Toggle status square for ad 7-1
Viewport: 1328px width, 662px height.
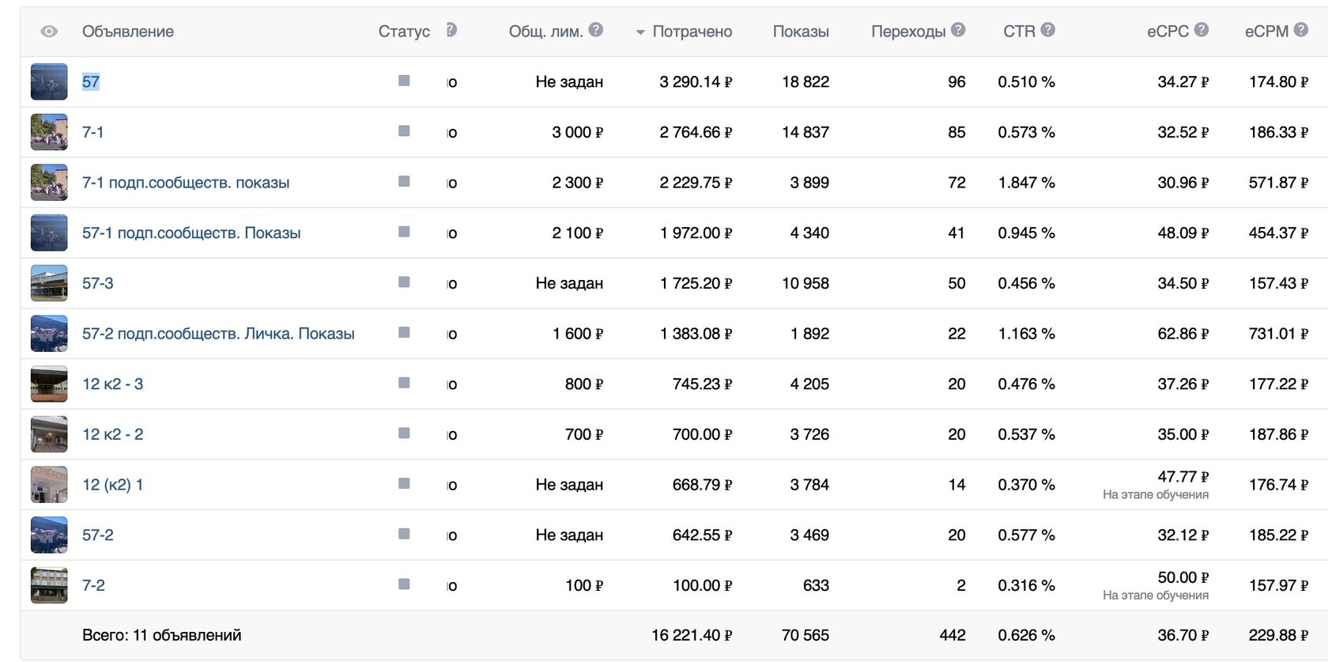click(x=404, y=131)
